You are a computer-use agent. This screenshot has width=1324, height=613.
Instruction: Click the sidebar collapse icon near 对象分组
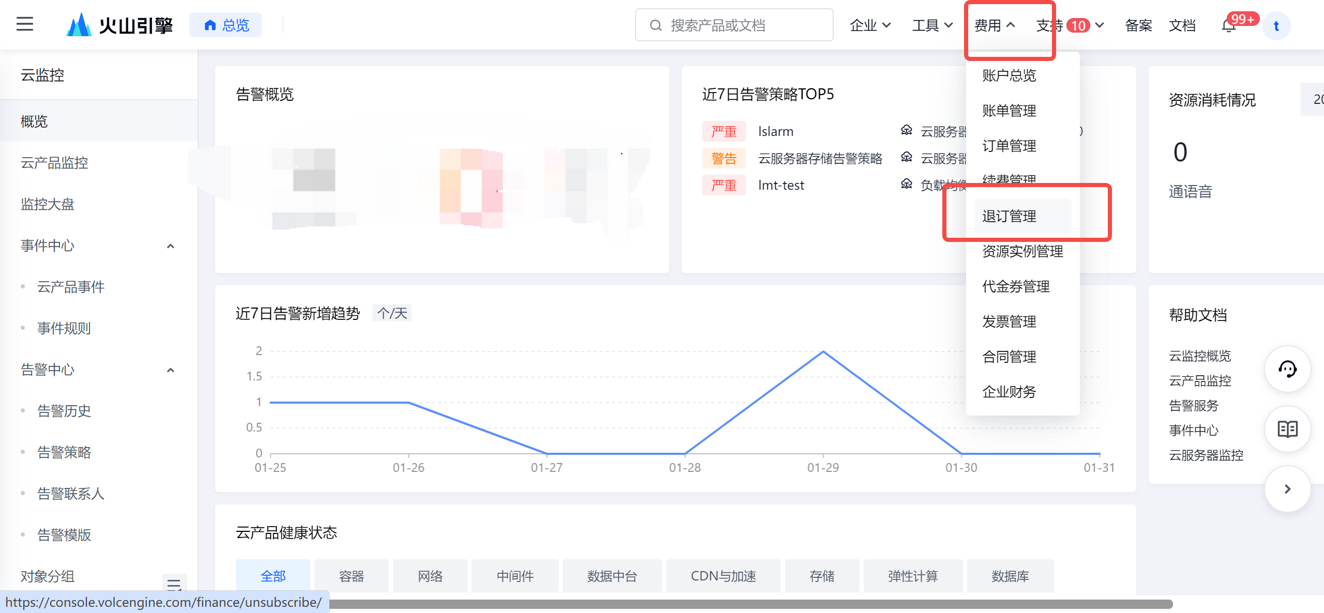pos(174,584)
